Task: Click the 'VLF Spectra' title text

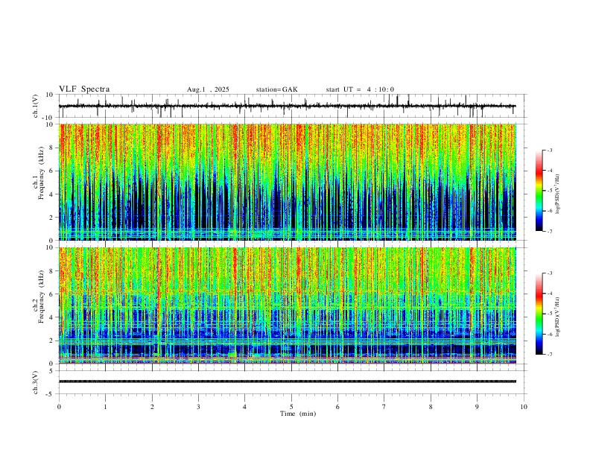Action: tap(84, 89)
